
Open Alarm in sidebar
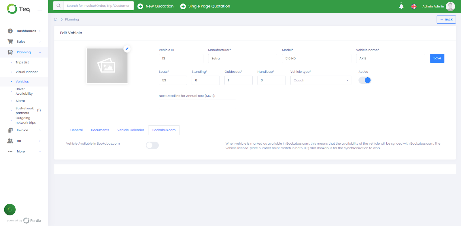click(x=20, y=101)
